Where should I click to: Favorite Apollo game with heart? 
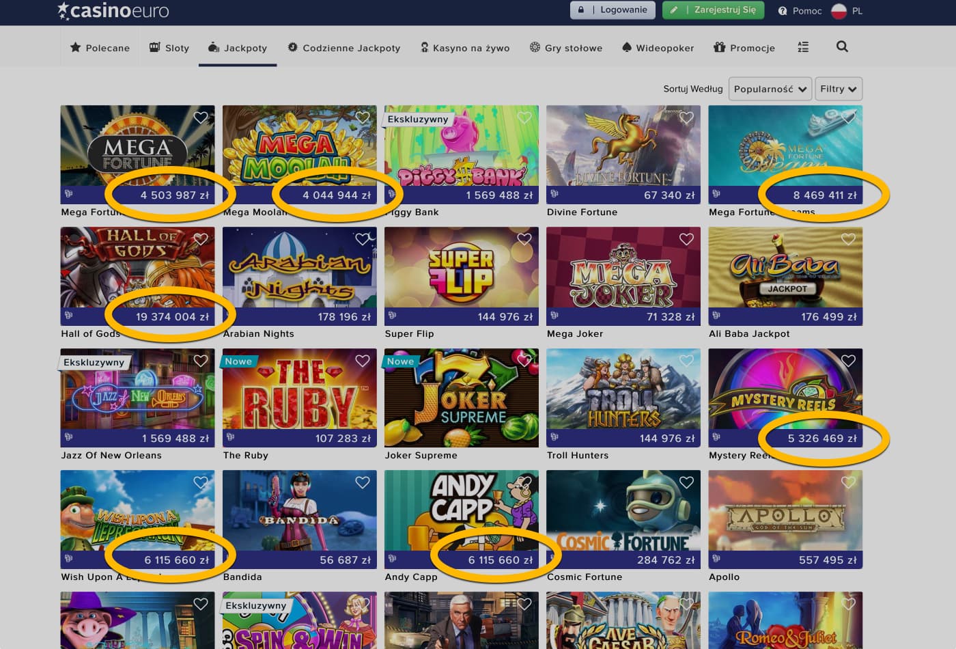pos(848,482)
